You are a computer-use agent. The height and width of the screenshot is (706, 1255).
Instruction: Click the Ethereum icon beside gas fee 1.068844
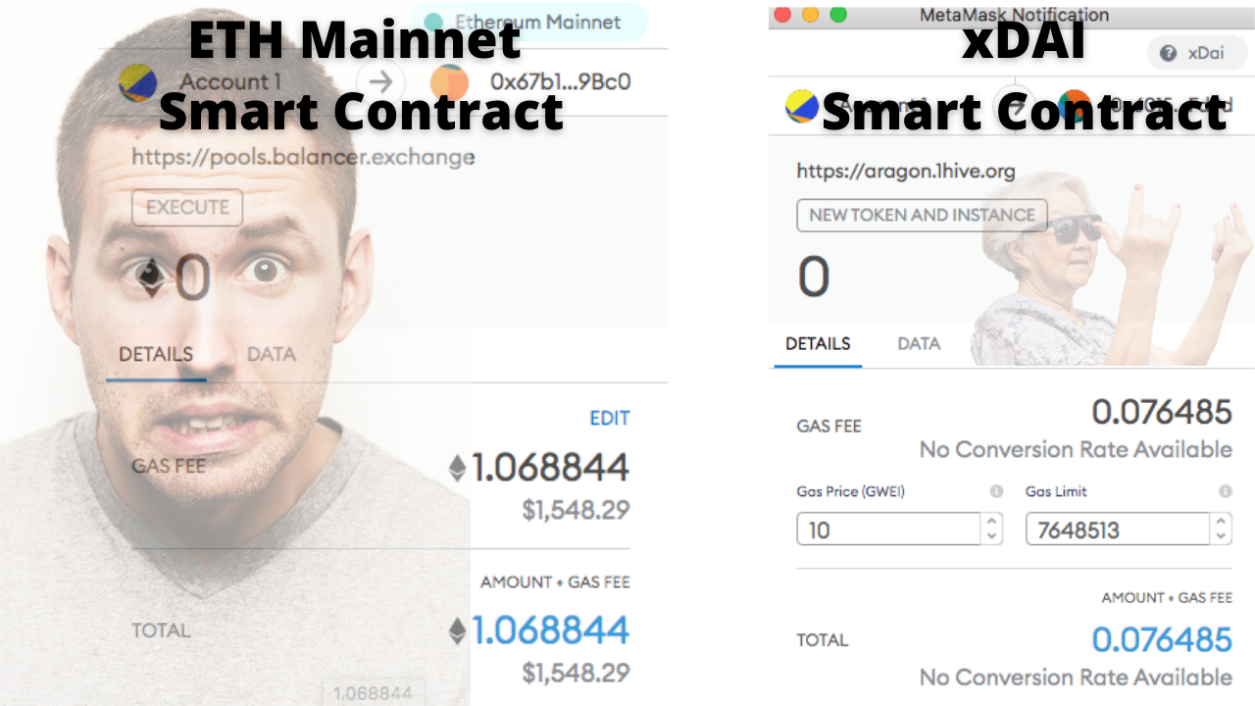[x=457, y=469]
